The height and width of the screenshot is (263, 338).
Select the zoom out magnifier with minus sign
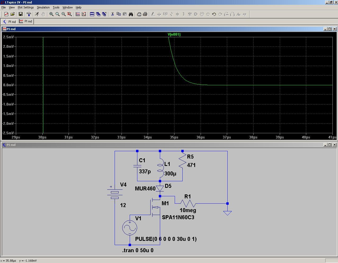point(64,14)
